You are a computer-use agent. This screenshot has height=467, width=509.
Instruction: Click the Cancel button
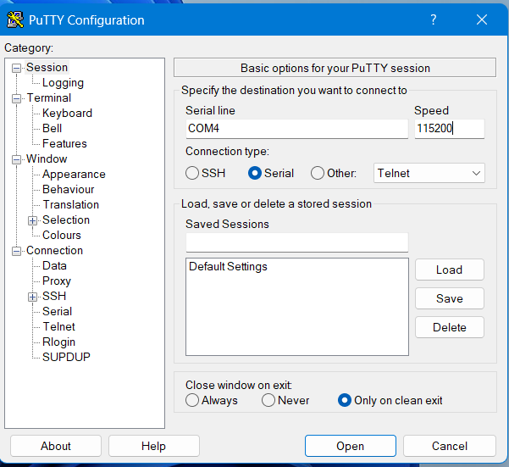click(x=449, y=446)
